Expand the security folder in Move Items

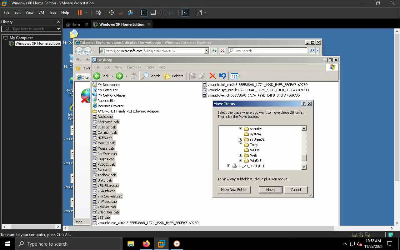pos(240,129)
